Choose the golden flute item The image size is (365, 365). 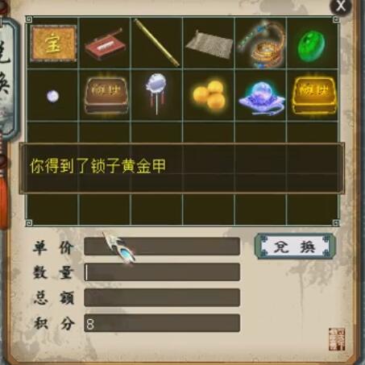tap(157, 43)
